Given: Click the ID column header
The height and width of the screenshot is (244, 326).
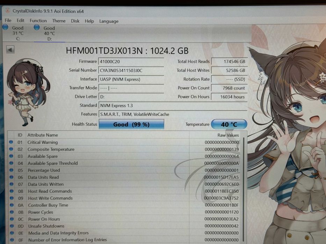Looking at the screenshot, I should [20, 135].
